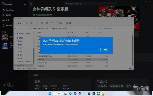Screen dimensions: 153x96
Task: Open Xbox notifications bell
Action: 25,4
